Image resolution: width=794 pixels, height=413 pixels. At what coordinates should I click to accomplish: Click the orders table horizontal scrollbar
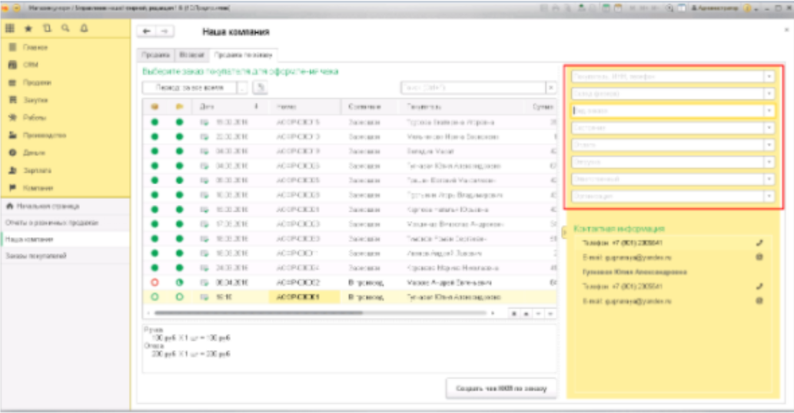pos(323,314)
